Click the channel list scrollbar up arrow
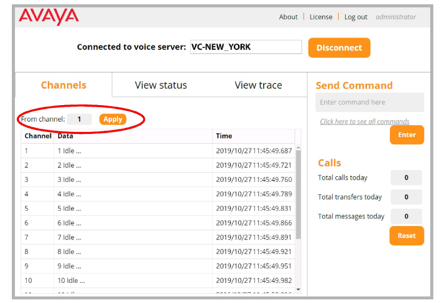This screenshot has height=303, width=445. point(298,148)
